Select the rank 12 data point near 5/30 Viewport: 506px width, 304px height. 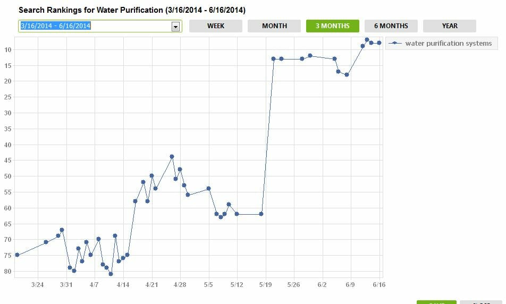pyautogui.click(x=310, y=55)
